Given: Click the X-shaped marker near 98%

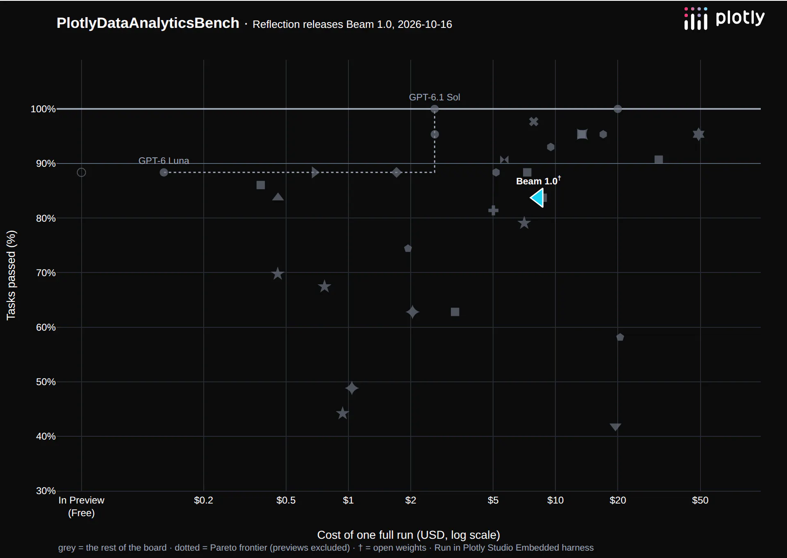Looking at the screenshot, I should pos(533,122).
